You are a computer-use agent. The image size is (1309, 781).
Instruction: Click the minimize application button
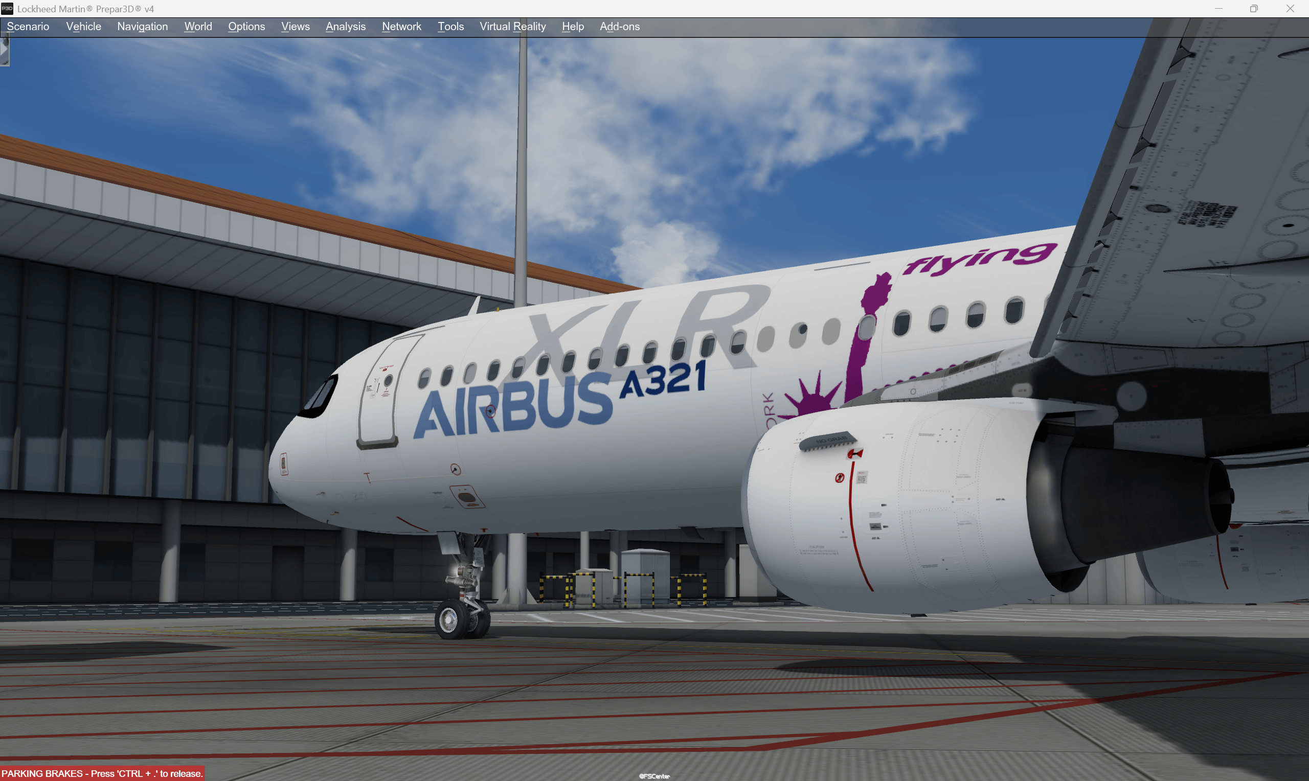coord(1219,8)
